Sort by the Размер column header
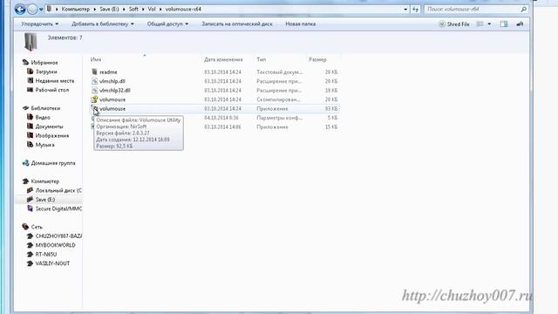The width and height of the screenshot is (558, 314). click(317, 59)
